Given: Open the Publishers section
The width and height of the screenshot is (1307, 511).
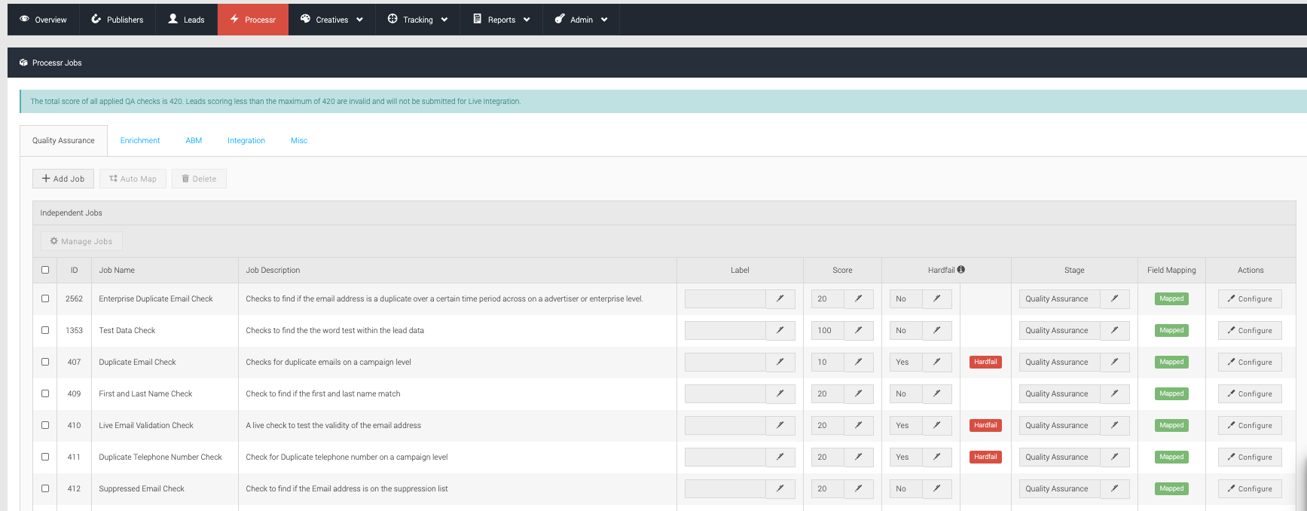Looking at the screenshot, I should click(x=117, y=20).
